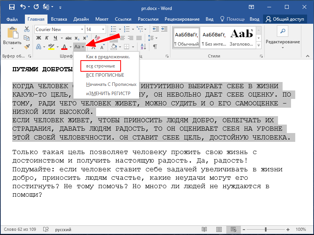Toggle italic К formatting
Viewport: 314px width, 235px height.
tap(47, 38)
